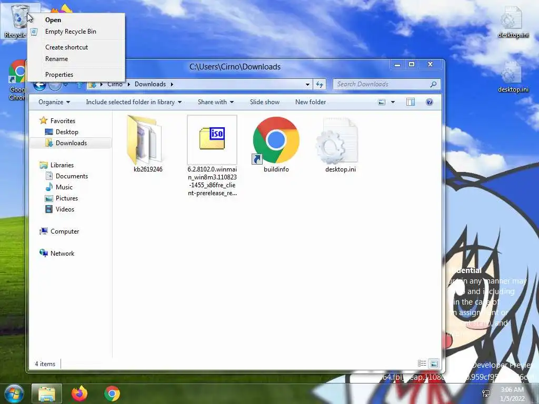Select desktop.ini file in Downloads
Viewport: 539px width, 404px height.
[337, 140]
